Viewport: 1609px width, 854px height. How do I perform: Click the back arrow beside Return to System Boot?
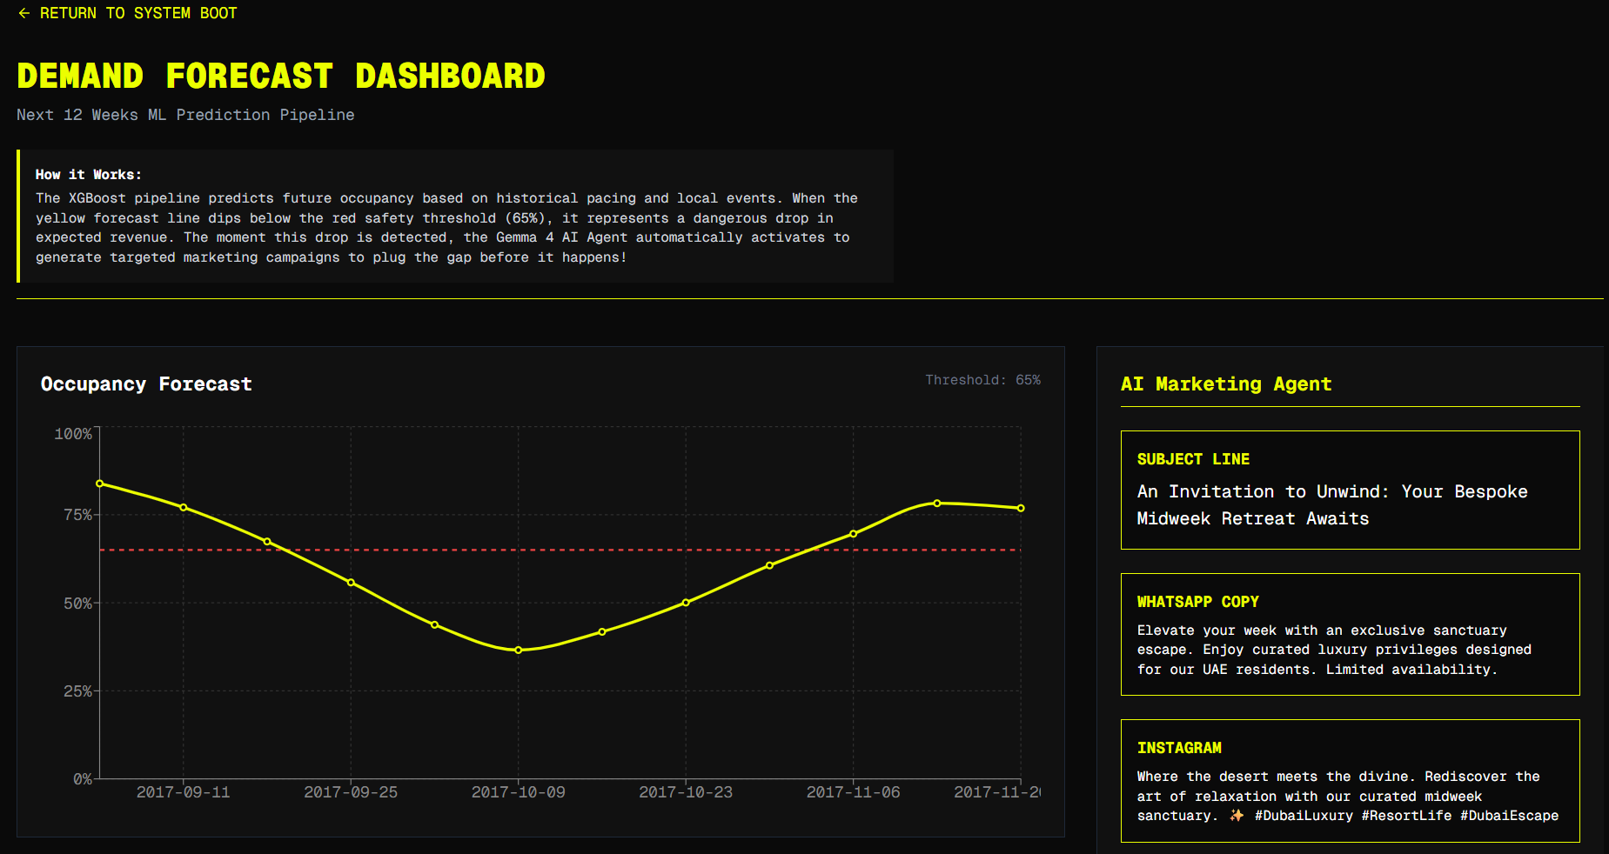24,13
